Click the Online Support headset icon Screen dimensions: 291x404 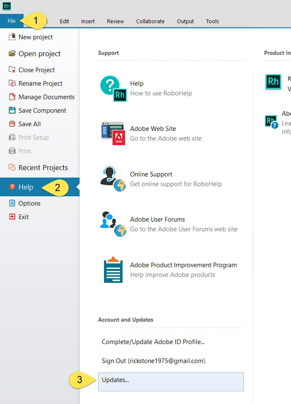113,179
